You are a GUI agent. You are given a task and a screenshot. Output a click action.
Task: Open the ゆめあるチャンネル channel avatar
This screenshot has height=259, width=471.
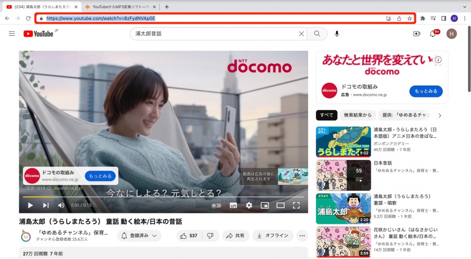[x=26, y=236]
